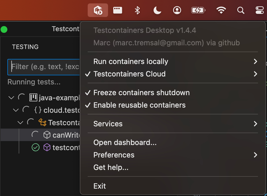Click the Testcont window title text
The height and width of the screenshot is (196, 267).
point(66,29)
